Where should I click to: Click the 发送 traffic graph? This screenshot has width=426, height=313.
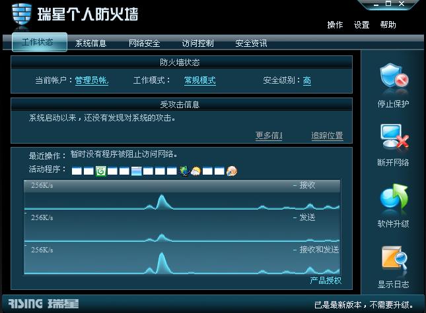(182, 227)
